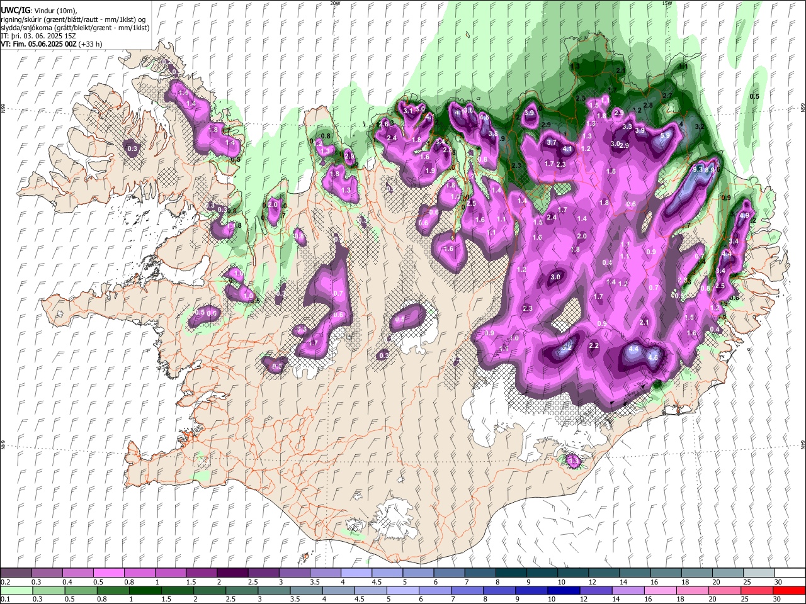Select the rain legend swatch for 8–9 mm
Image resolution: width=806 pixels, height=604 pixels.
click(x=499, y=590)
